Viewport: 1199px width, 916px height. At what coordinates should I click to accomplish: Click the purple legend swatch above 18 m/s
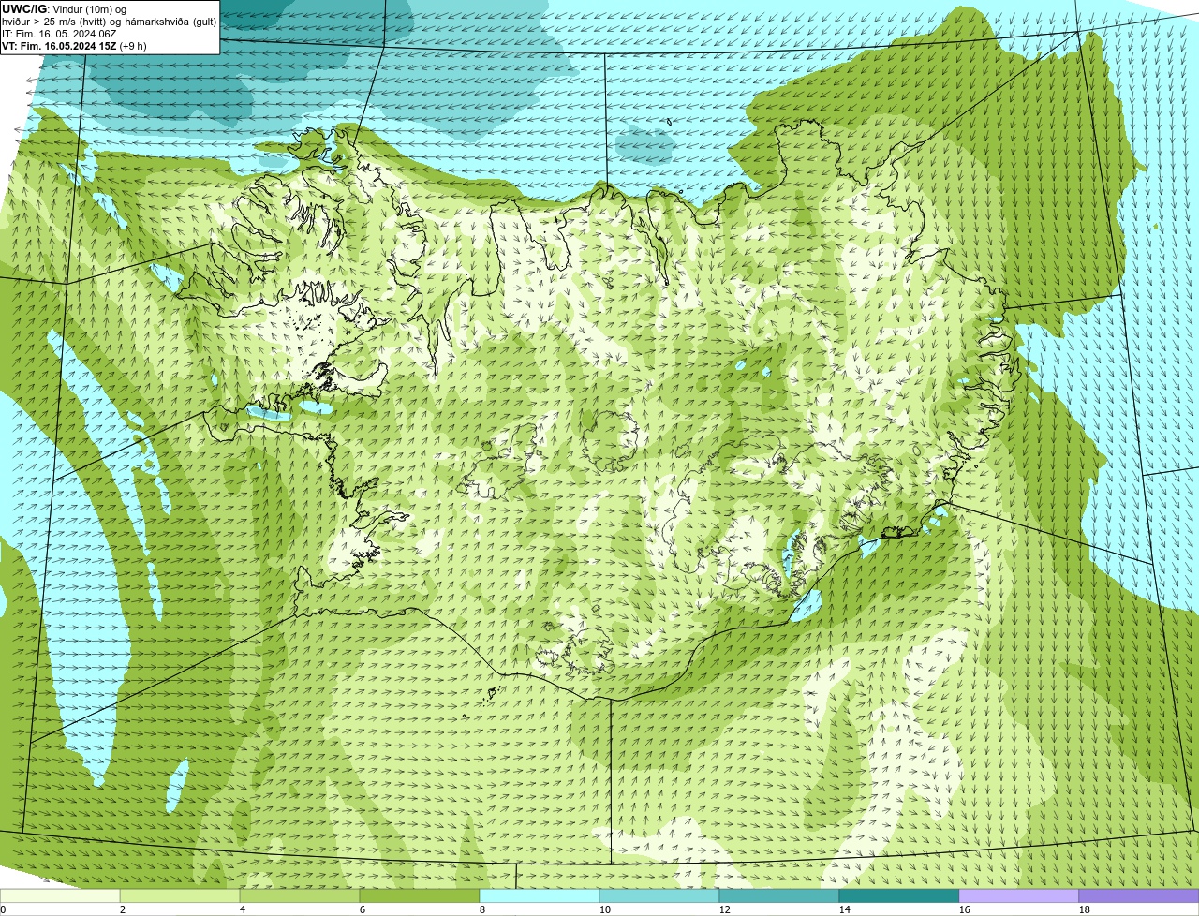pos(1139,895)
